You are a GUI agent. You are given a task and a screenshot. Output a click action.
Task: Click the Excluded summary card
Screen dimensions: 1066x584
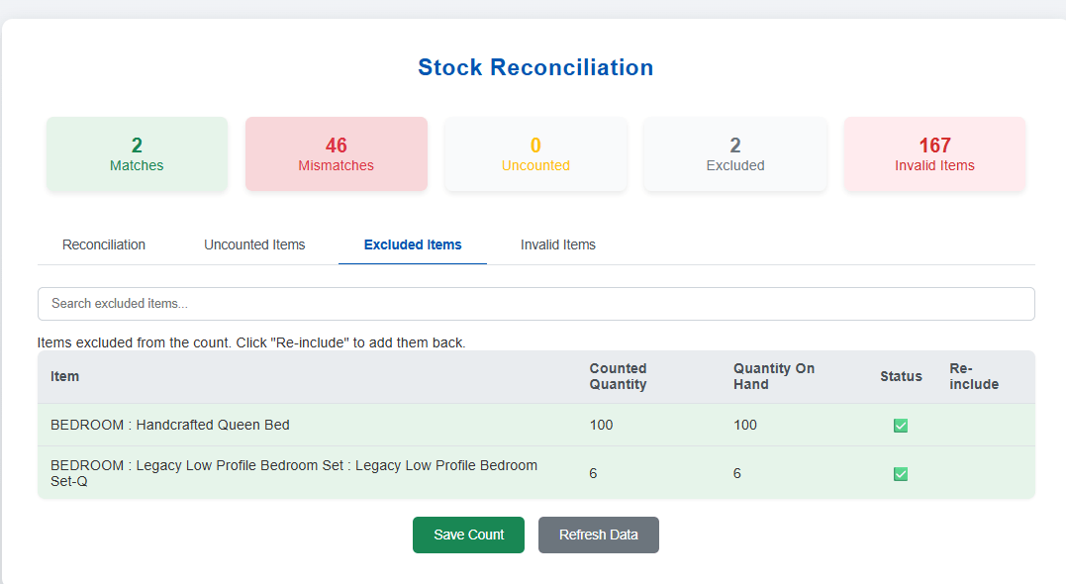pos(735,154)
